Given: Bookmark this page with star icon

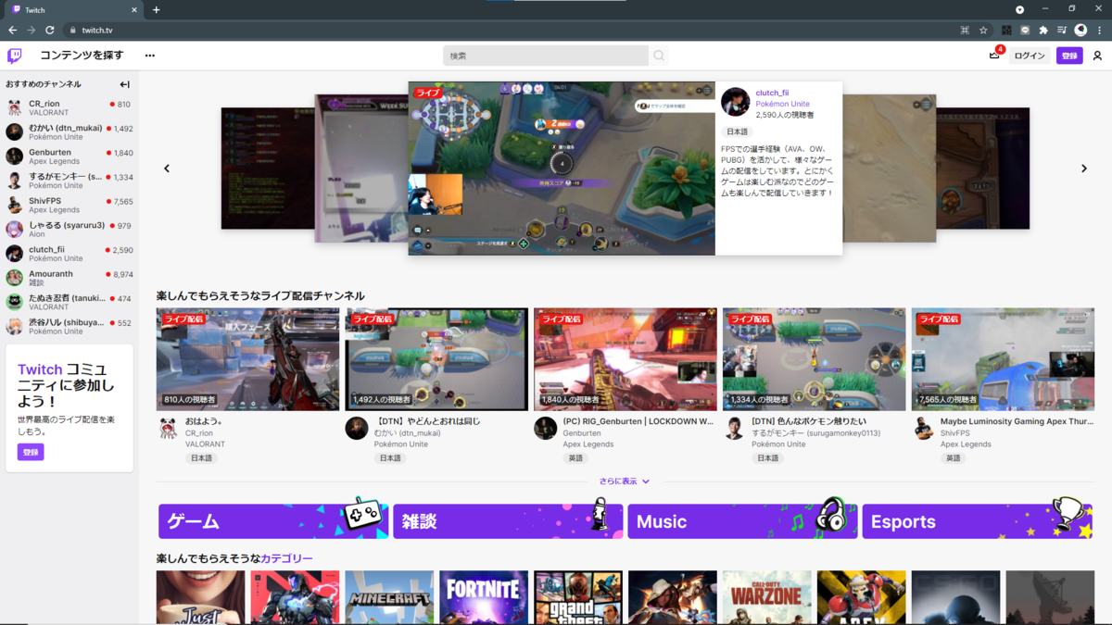Looking at the screenshot, I should pos(983,30).
